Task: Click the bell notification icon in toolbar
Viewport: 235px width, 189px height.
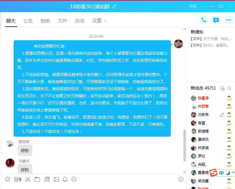Action: [65, 179]
